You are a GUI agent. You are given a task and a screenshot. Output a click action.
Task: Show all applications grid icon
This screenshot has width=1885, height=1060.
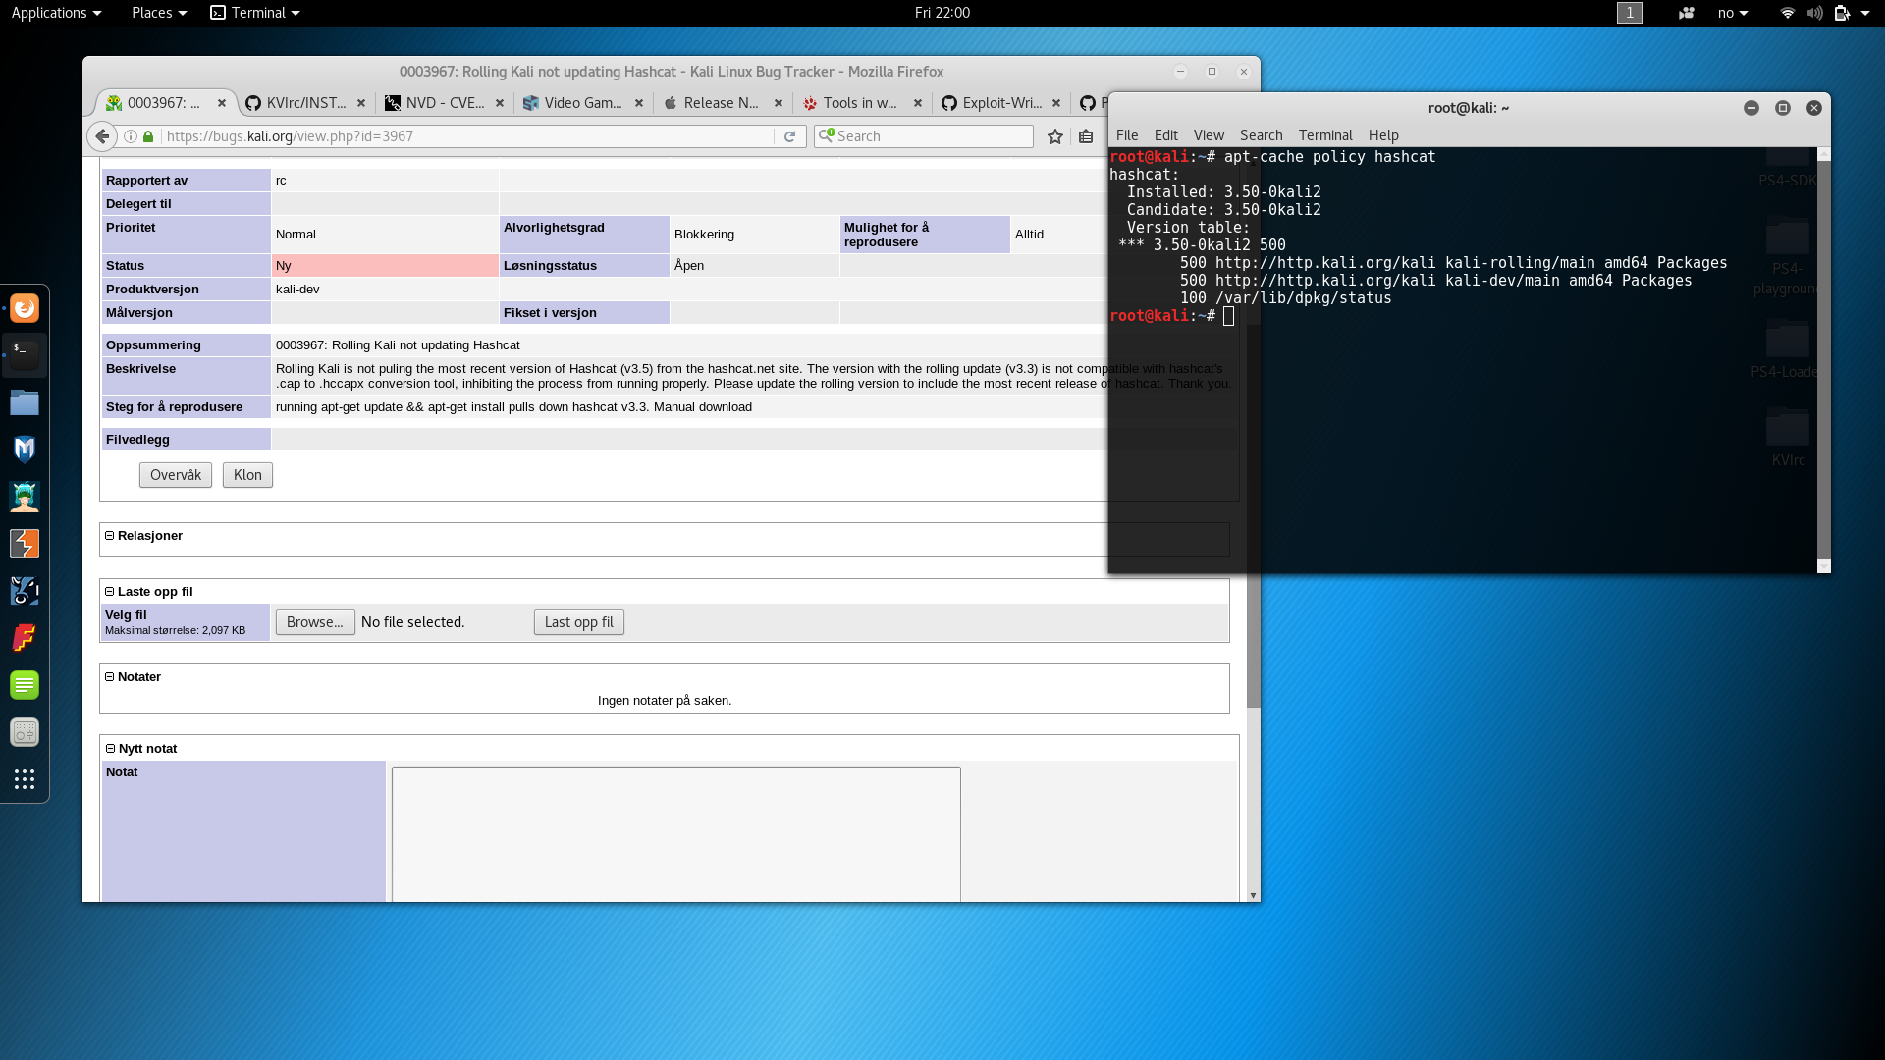coord(25,779)
